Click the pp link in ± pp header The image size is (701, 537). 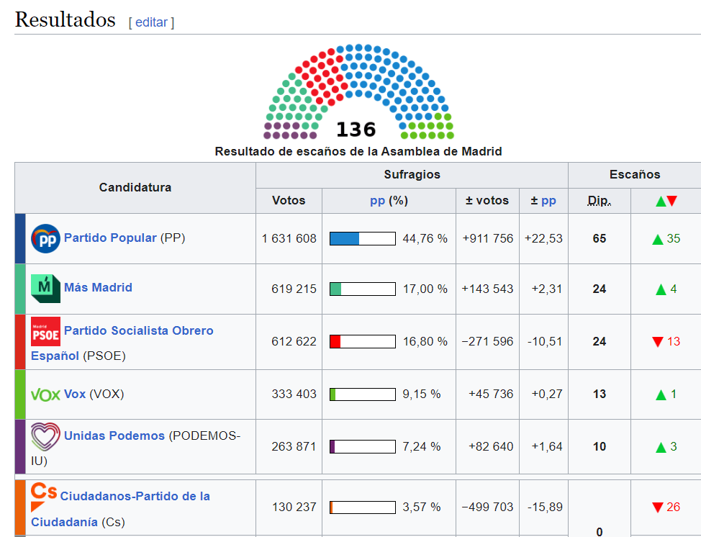click(548, 201)
